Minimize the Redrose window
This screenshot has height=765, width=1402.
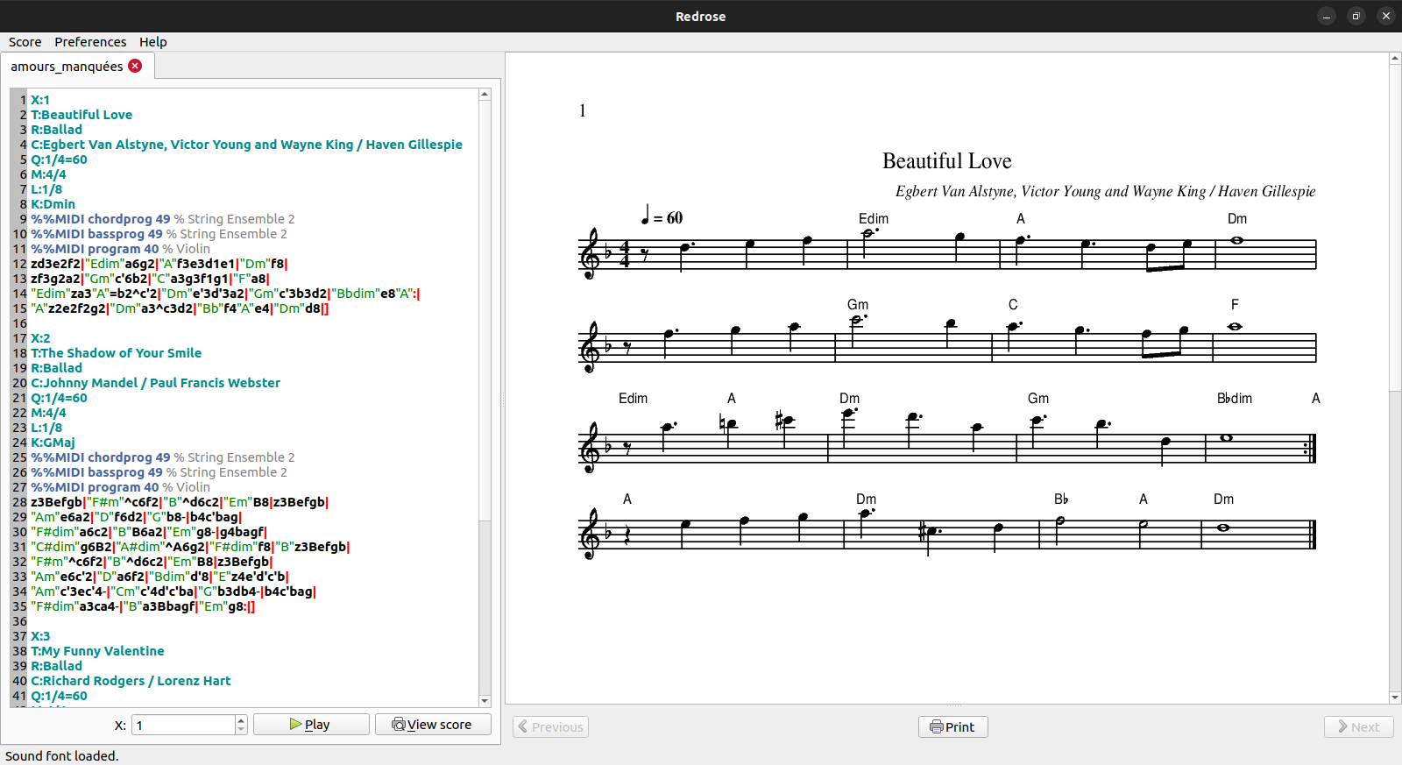point(1327,16)
